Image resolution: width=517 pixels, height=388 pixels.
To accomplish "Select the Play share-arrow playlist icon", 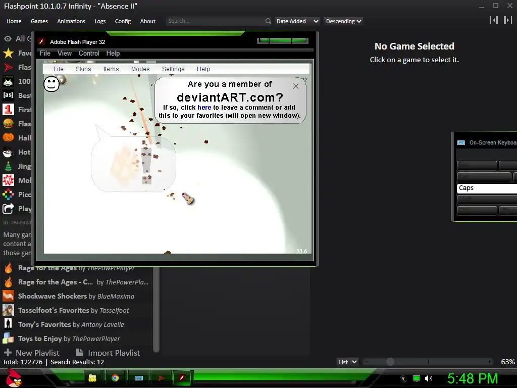I will [x=8, y=209].
